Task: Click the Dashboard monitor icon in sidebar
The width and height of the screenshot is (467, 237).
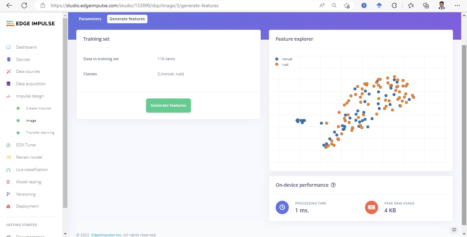Action: [9, 47]
